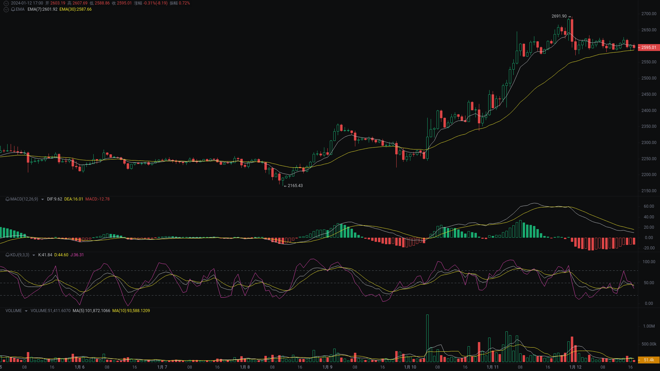Open the MACD(12,26,9) settings dropdown
Image resolution: width=660 pixels, height=371 pixels.
[42, 199]
